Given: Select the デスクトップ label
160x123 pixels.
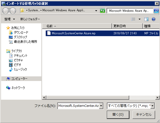Looking at the screenshot, I should (x=21, y=37).
